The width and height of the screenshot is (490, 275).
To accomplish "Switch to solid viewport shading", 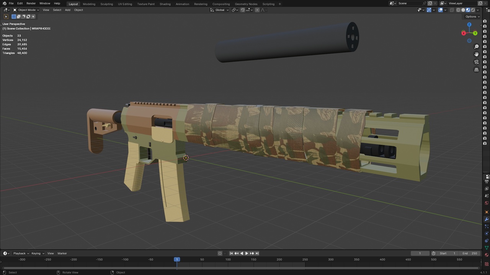I will (463, 10).
